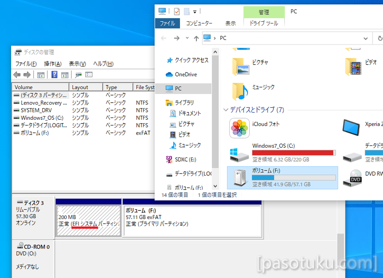This screenshot has width=383, height=278.
Task: Open Customize Quick Access Toolbar dropdown
Action: (x=195, y=12)
